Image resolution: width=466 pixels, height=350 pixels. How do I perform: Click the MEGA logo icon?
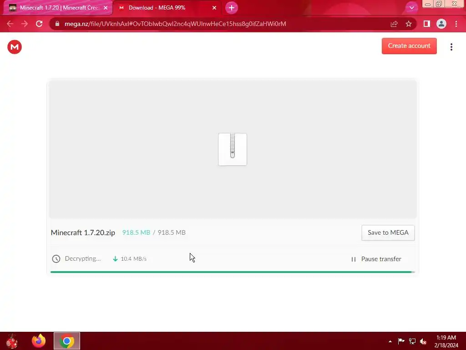15,47
